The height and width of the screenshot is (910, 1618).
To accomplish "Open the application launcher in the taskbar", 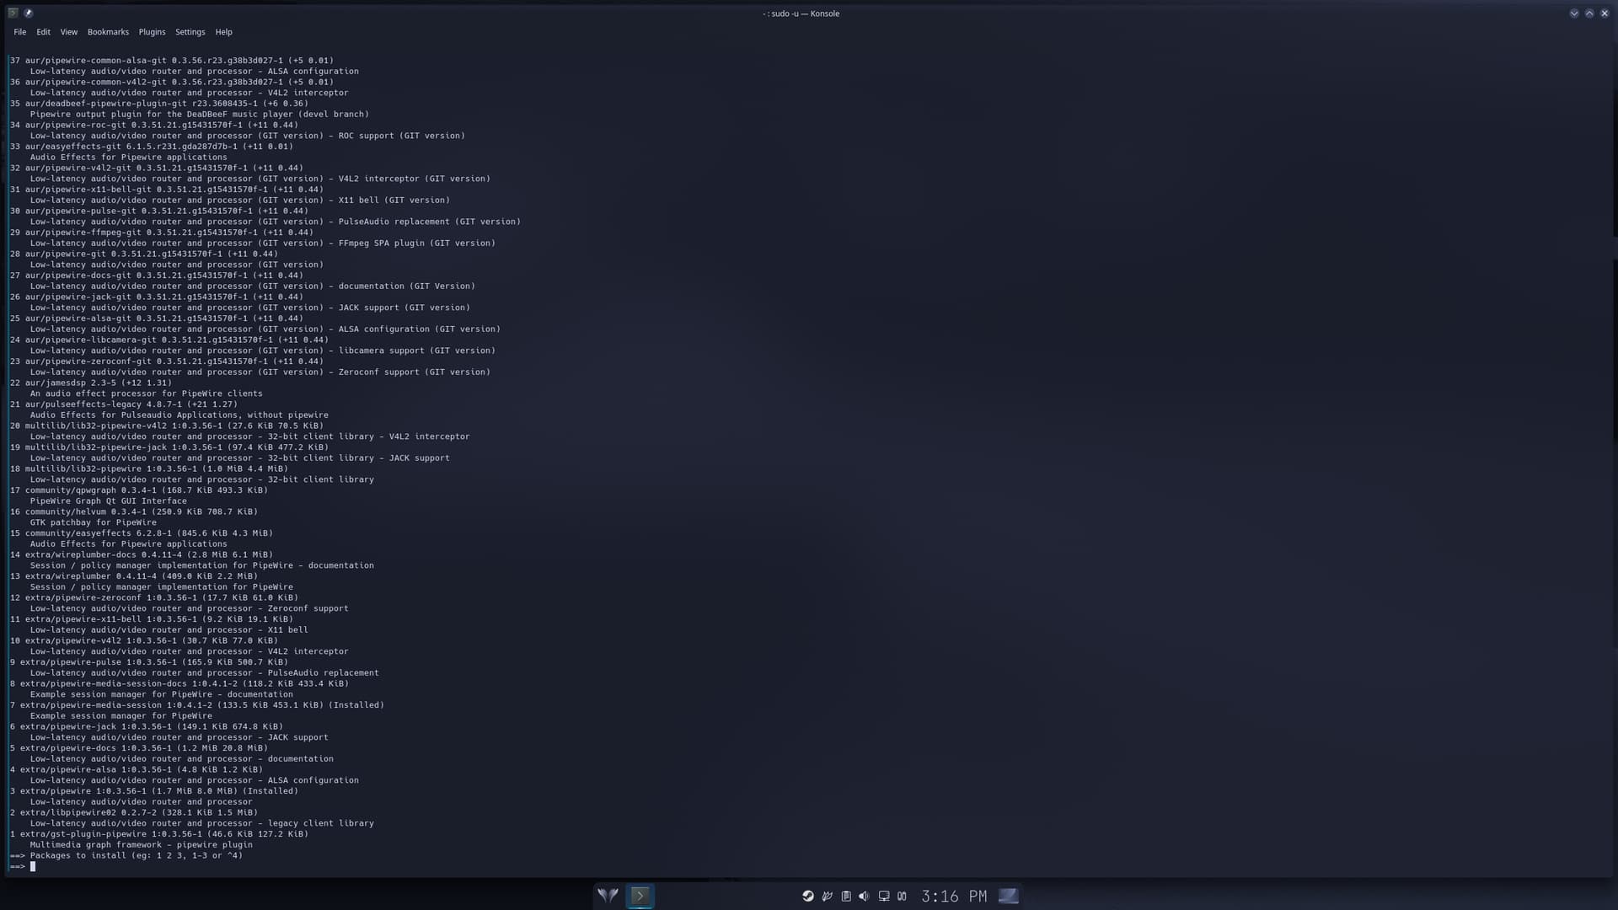I will [x=608, y=896].
